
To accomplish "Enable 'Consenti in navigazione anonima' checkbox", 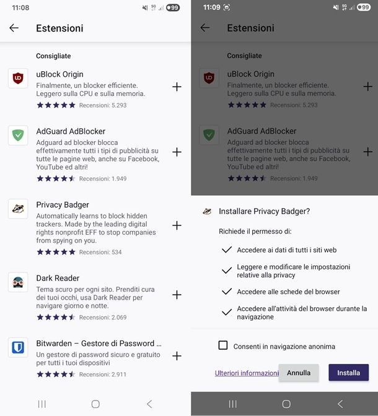I will tap(223, 345).
